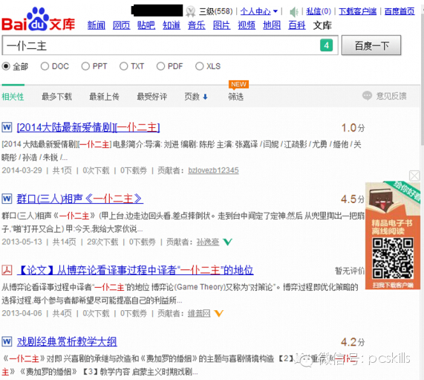Image resolution: width=424 pixels, height=380 pixels.
Task: Open the 图片 navigation link
Action: pyautogui.click(x=222, y=25)
